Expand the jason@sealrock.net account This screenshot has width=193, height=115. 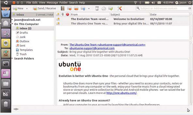(12, 20)
